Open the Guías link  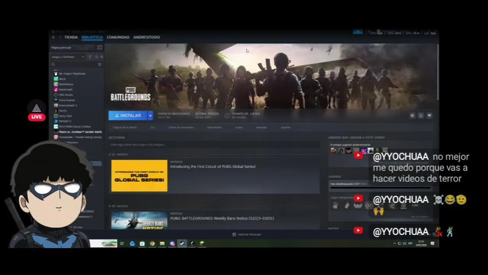click(239, 127)
